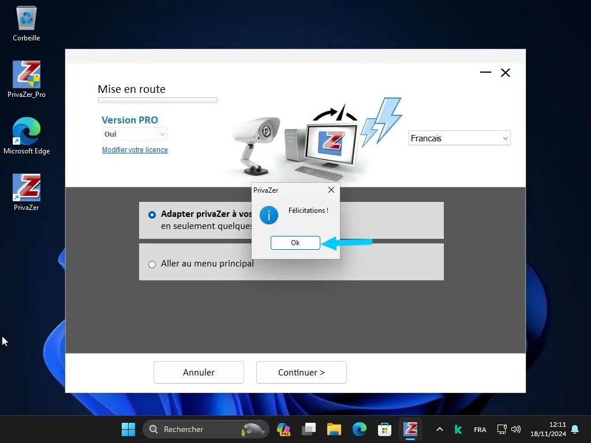The height and width of the screenshot is (443, 591).
Task: Open network status tray icon
Action: 502,429
